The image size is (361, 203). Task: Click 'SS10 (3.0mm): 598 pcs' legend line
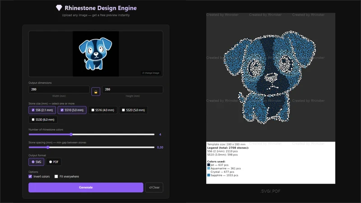(x=222, y=155)
